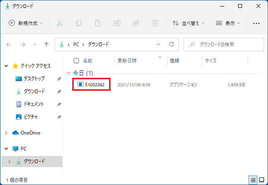268x185 pixels.
Task: Open the 新規作成 menu
Action: [25, 23]
